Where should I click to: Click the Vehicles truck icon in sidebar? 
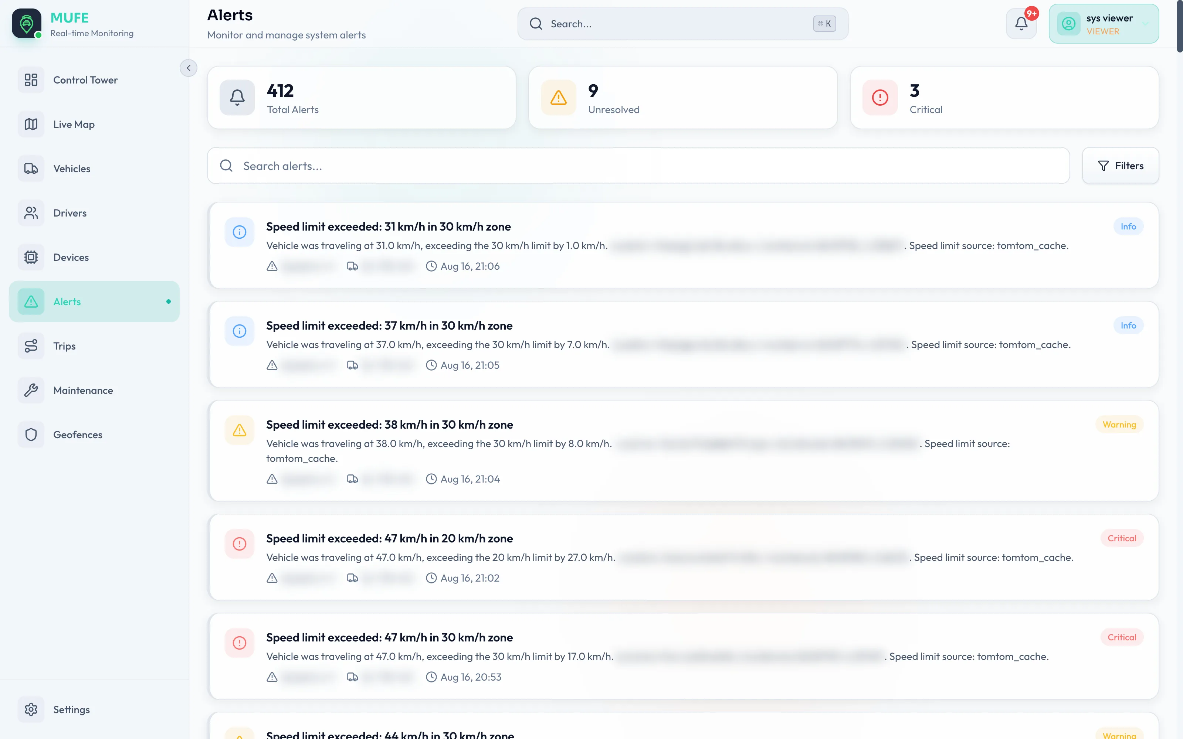[31, 168]
